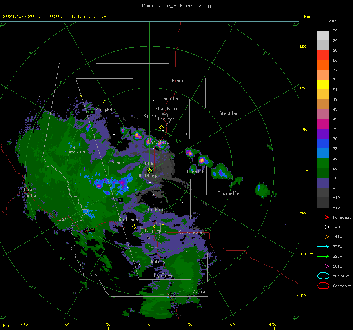Pick the light gray 70-80 dBZ swatch
Viewport: 353px width, 330px height.
323,36
